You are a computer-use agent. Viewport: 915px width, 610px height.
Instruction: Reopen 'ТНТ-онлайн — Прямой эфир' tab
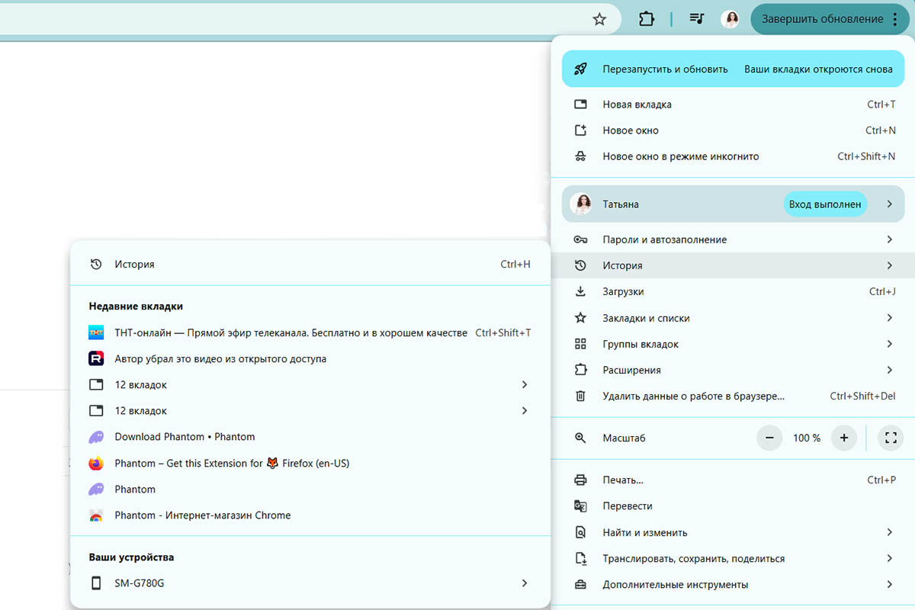(x=310, y=332)
